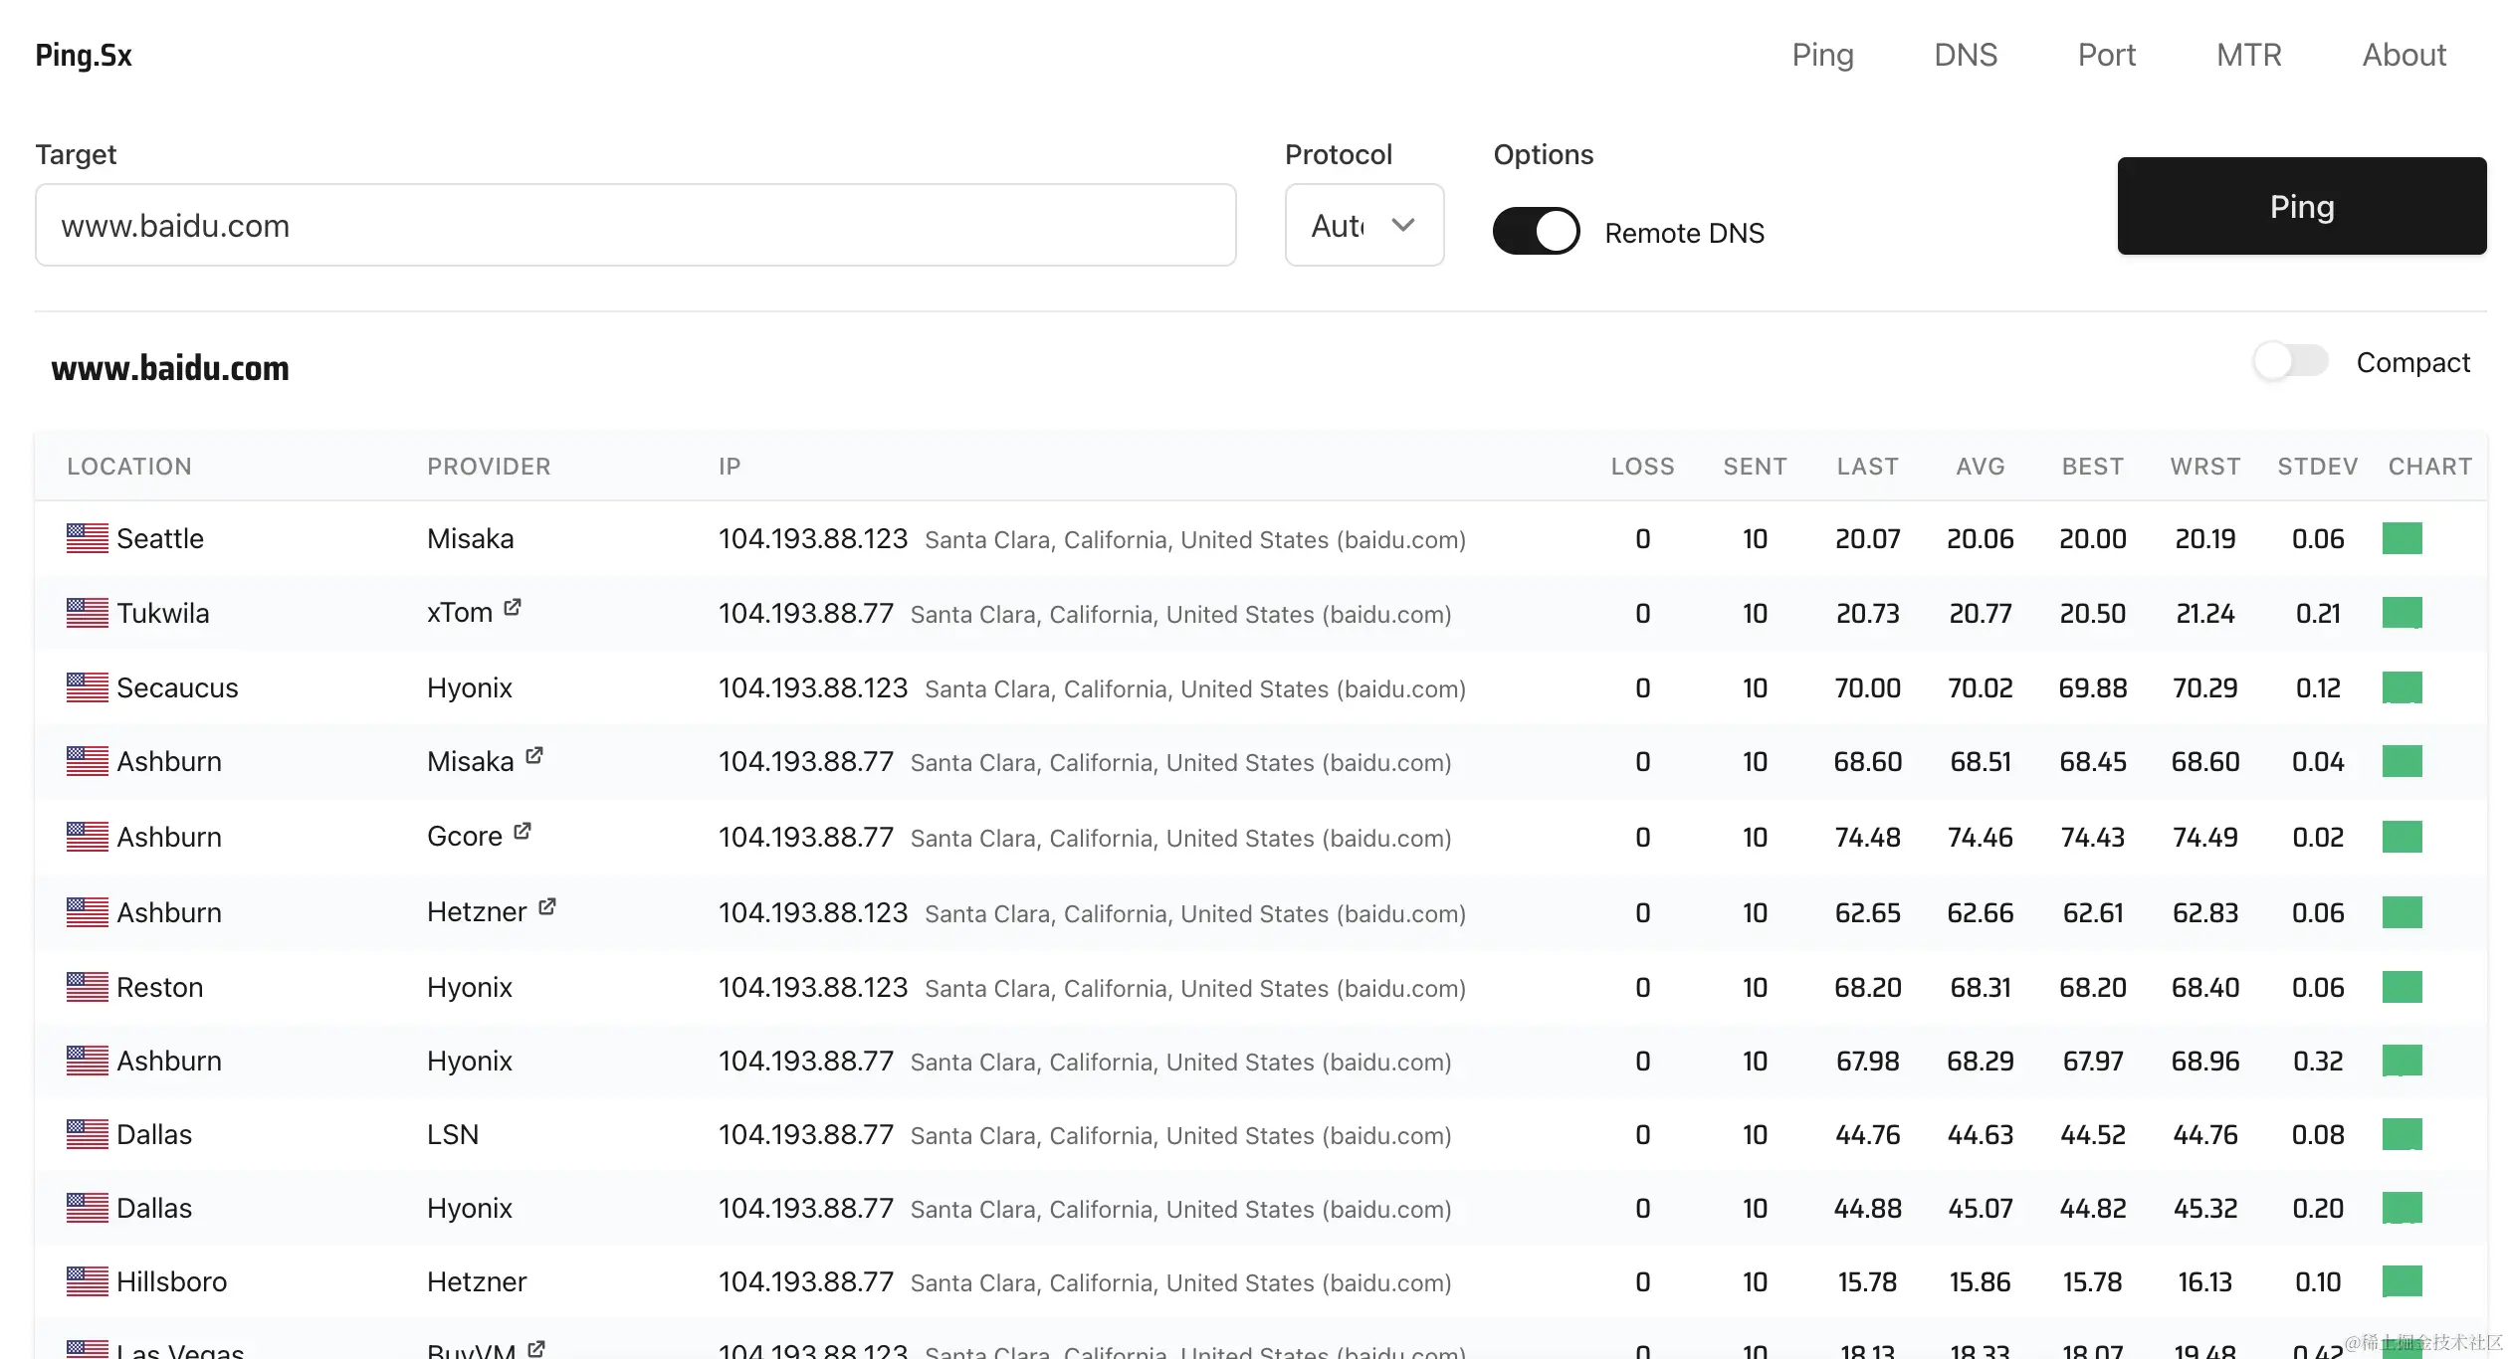Image resolution: width=2510 pixels, height=1359 pixels.
Task: Open xTom provider external link icon
Action: [x=513, y=607]
